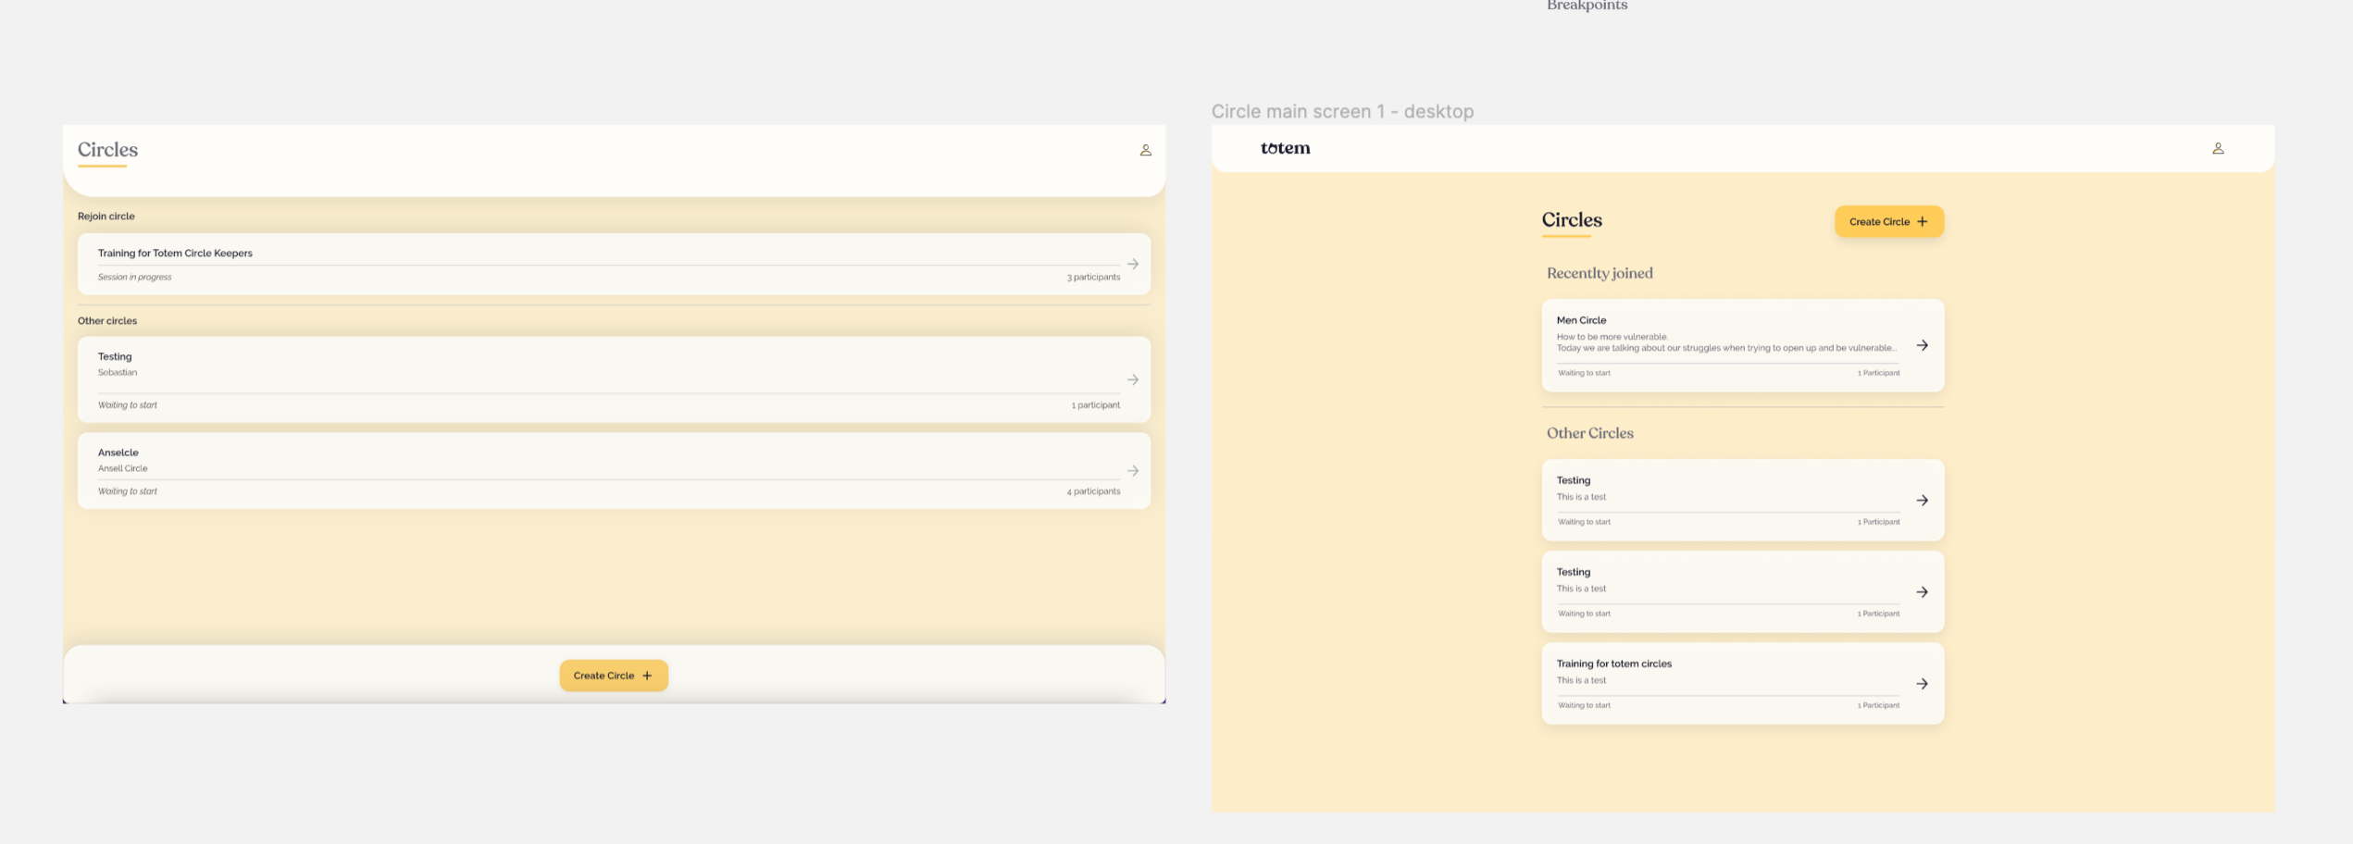
Task: Click the arrow on the Anselcle card
Action: (1133, 470)
